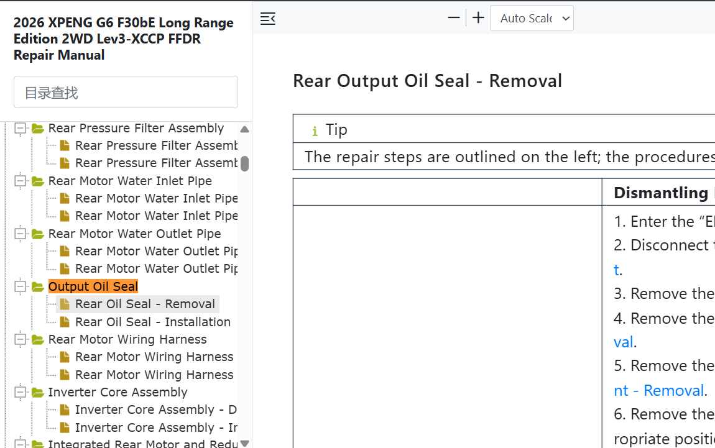
Task: Collapse the Output Oil Seal node
Action: coord(20,286)
